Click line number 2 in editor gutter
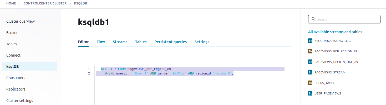The width and height of the screenshot is (386, 105). click(x=89, y=74)
